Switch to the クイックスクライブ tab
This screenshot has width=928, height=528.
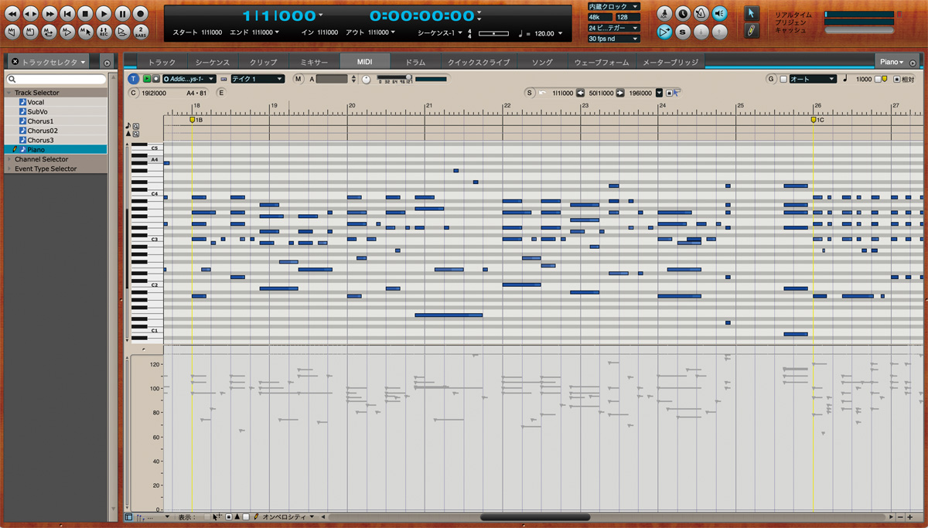[x=480, y=62]
